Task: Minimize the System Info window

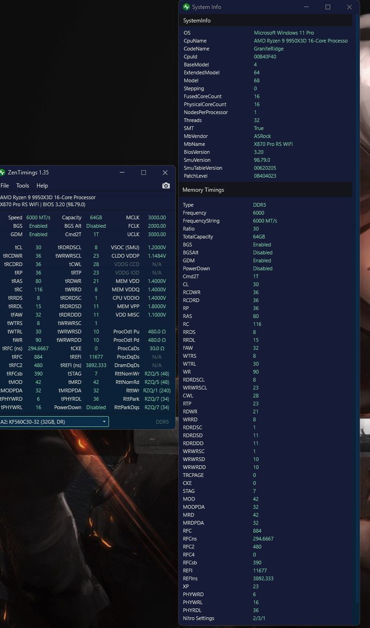Action: pyautogui.click(x=307, y=7)
